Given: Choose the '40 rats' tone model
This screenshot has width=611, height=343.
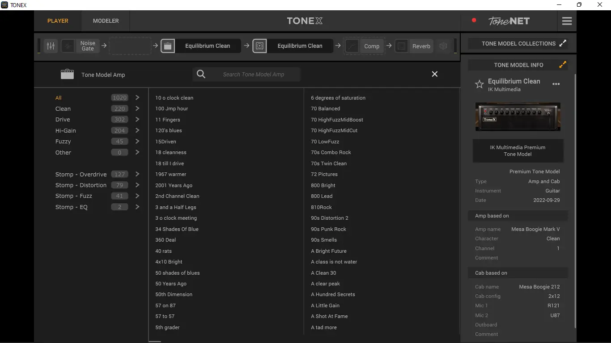Looking at the screenshot, I should point(164,251).
